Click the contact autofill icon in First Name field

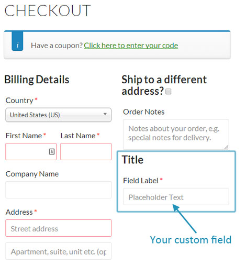(x=52, y=151)
